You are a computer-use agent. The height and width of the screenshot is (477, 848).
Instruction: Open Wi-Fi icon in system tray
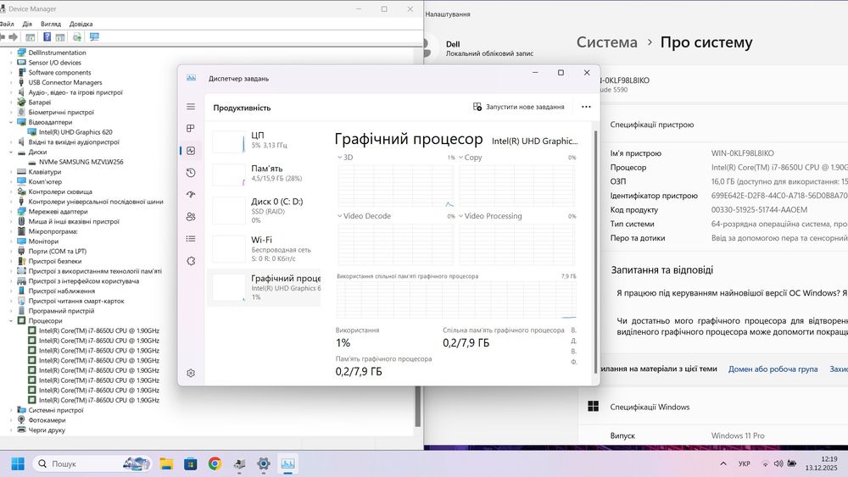(765, 463)
